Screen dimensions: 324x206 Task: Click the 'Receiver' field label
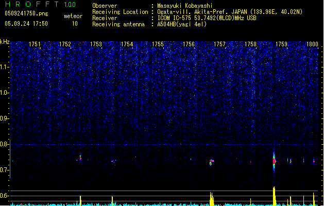[x=105, y=18]
